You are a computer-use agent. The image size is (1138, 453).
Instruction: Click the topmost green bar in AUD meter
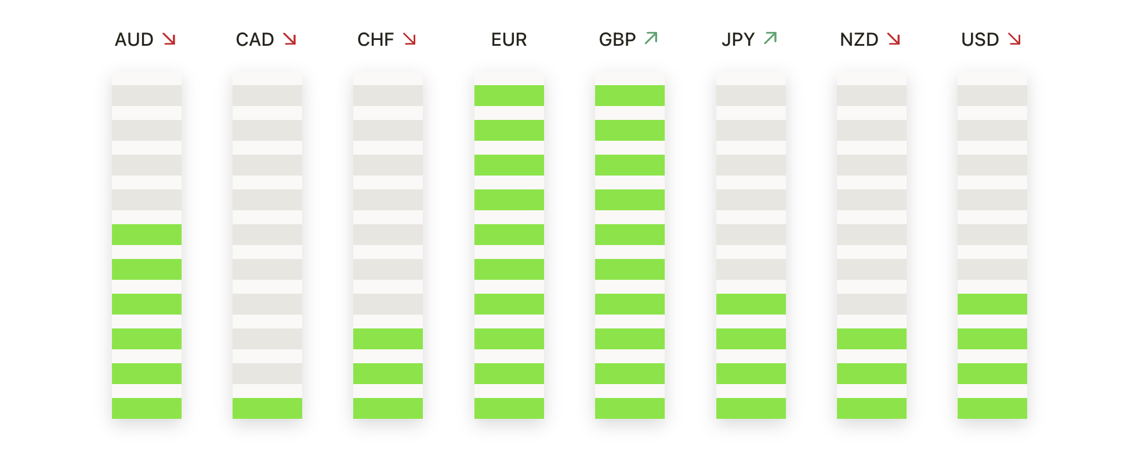click(146, 235)
